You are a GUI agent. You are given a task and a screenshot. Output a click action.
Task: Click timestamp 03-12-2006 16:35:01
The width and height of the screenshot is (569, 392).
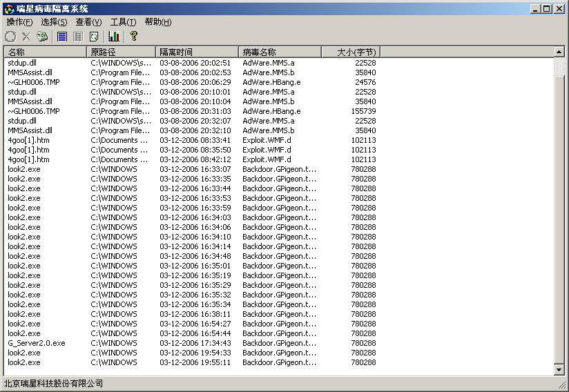click(195, 266)
